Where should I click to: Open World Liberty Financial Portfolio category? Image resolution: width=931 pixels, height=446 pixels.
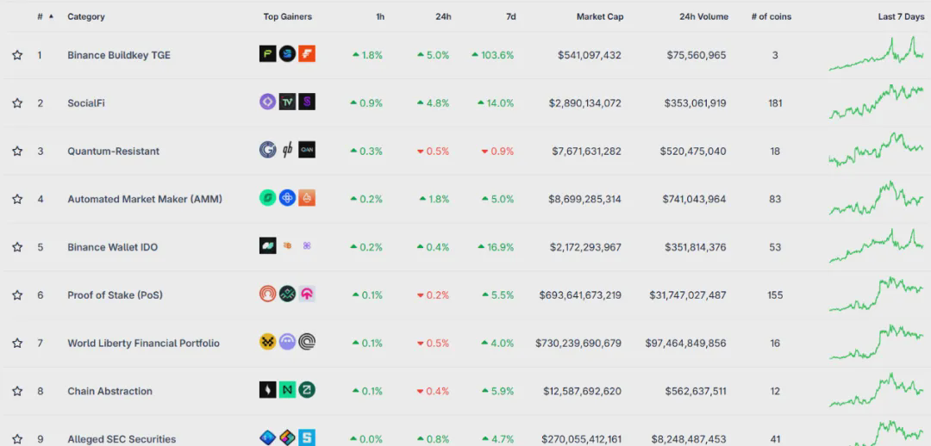coord(143,343)
